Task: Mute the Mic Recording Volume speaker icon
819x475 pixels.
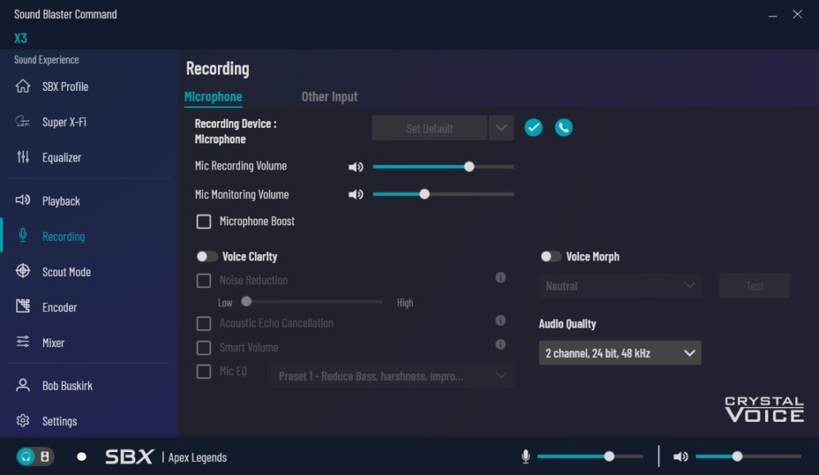Action: click(355, 167)
